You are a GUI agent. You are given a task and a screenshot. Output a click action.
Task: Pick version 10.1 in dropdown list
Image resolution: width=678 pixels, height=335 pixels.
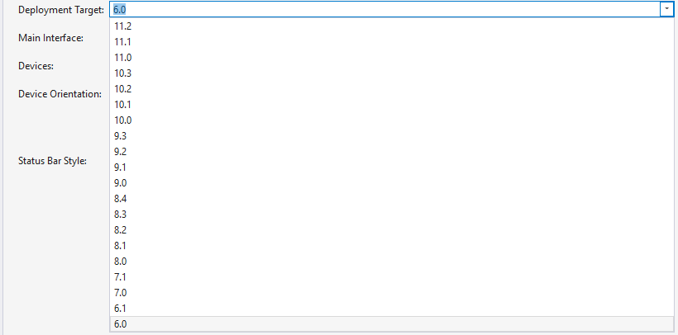tap(123, 105)
